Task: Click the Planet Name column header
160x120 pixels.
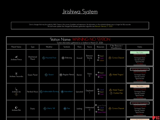Action: 16,47
